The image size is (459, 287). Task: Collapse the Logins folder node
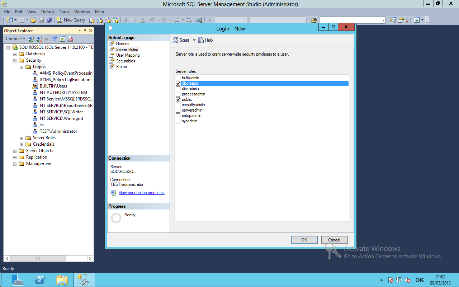pos(22,67)
